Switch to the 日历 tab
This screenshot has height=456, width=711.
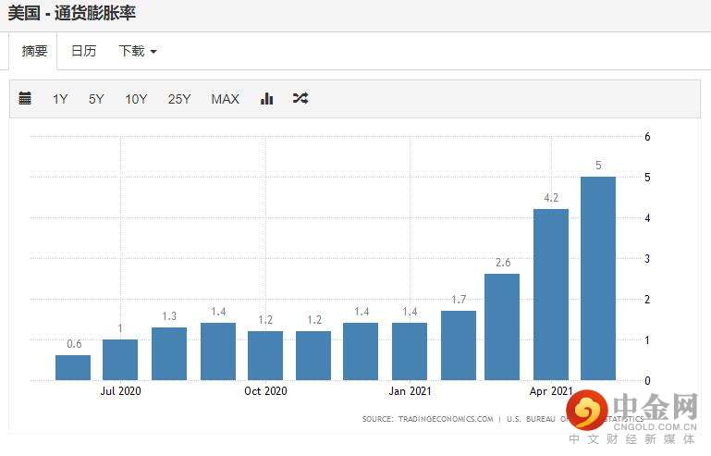[83, 51]
